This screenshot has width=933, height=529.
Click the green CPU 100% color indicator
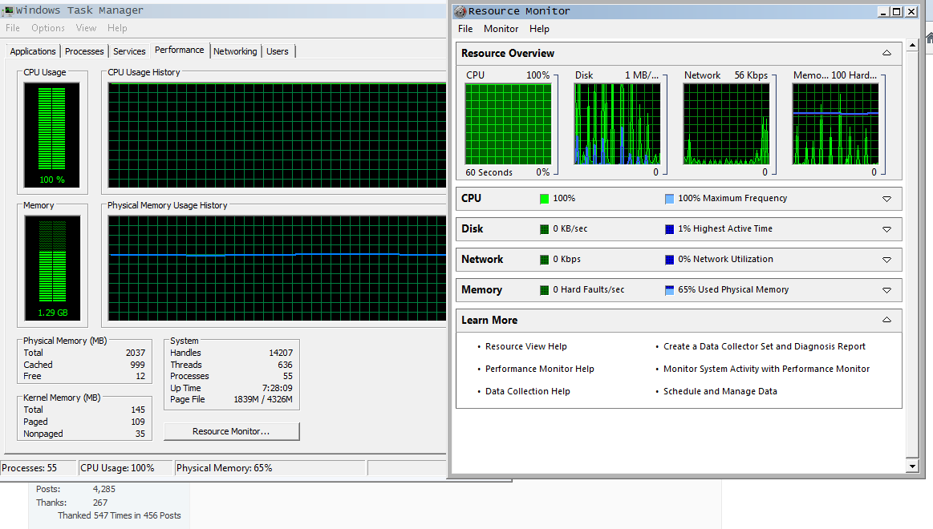point(544,199)
